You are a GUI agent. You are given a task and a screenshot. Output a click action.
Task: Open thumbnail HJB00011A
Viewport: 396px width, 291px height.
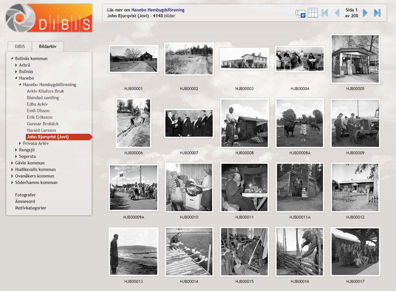click(300, 187)
